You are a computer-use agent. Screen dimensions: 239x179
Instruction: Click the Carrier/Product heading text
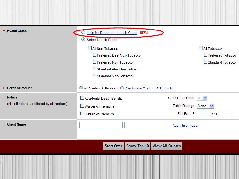point(19,88)
